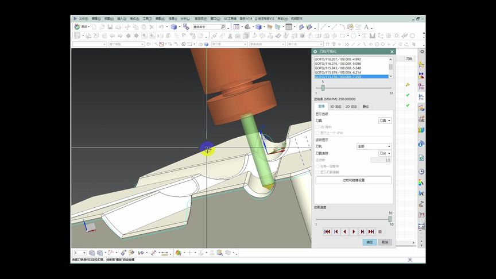Click the 动画速度 slider handle
Image resolution: width=496 pixels, height=279 pixels.
pos(390,218)
